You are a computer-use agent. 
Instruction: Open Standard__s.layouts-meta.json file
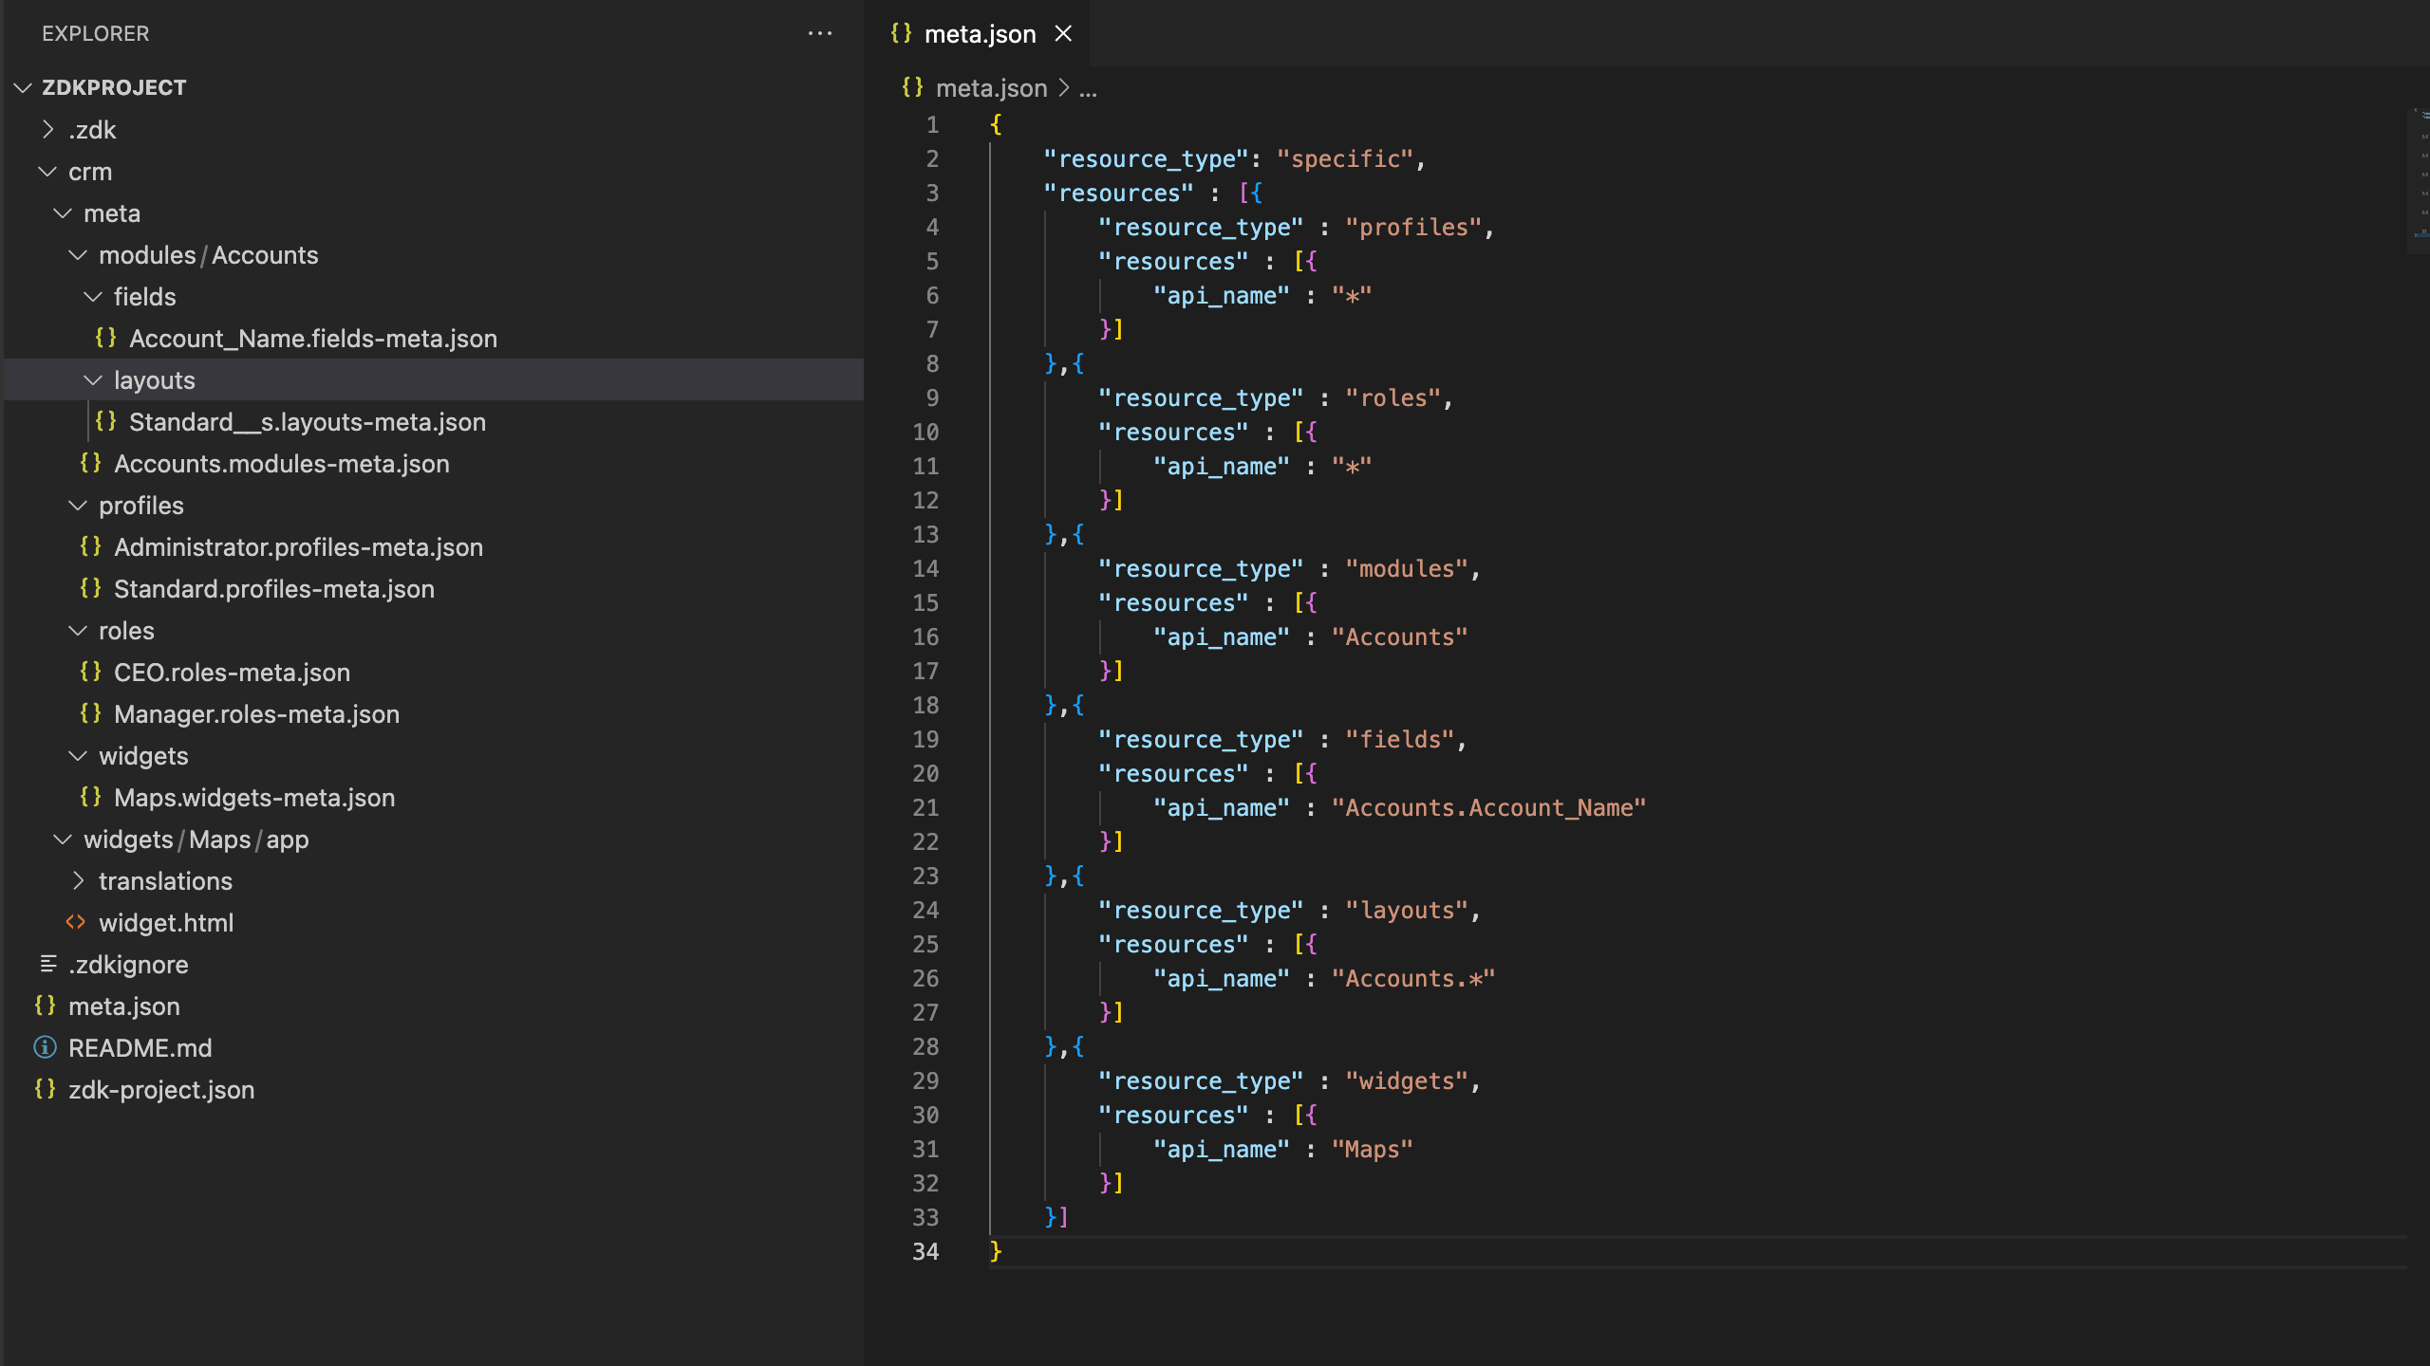(x=308, y=421)
